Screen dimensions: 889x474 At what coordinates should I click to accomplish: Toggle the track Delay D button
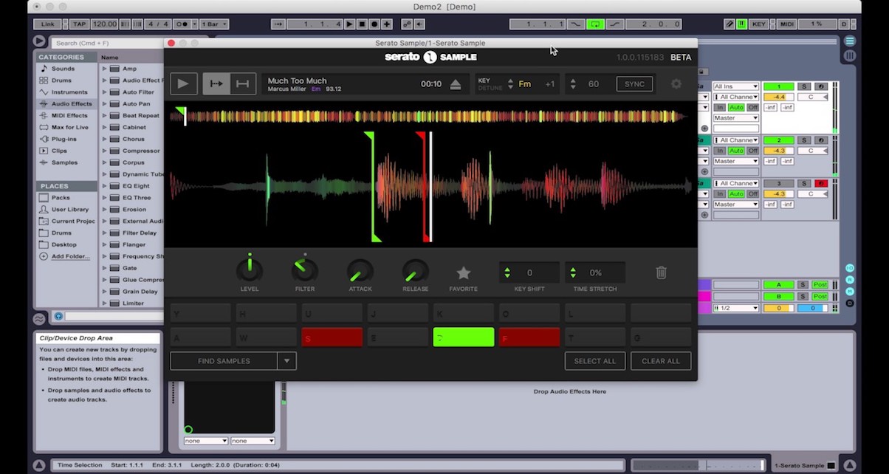tap(850, 303)
